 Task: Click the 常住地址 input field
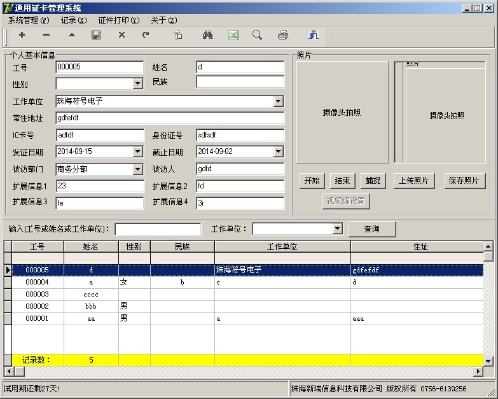coord(170,118)
